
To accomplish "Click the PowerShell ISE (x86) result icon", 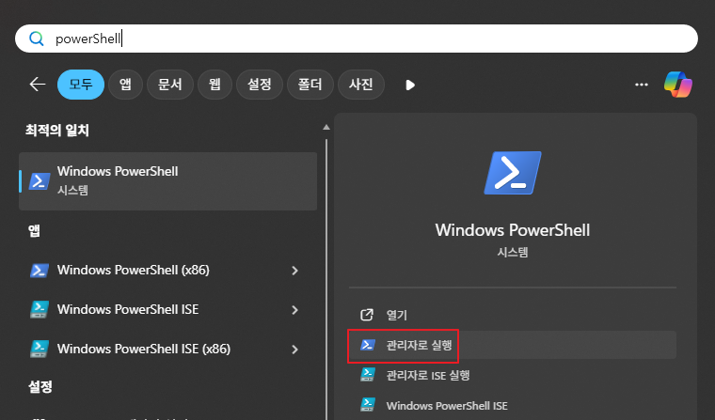I will [x=40, y=349].
